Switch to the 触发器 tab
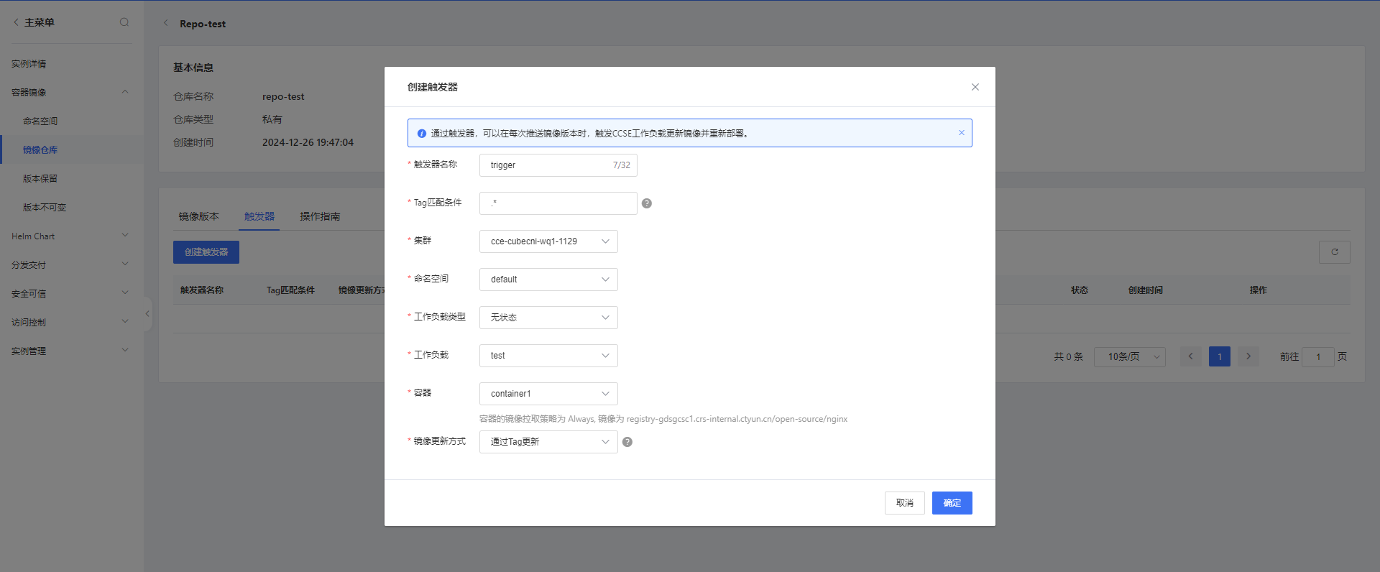The image size is (1380, 572). tap(259, 216)
